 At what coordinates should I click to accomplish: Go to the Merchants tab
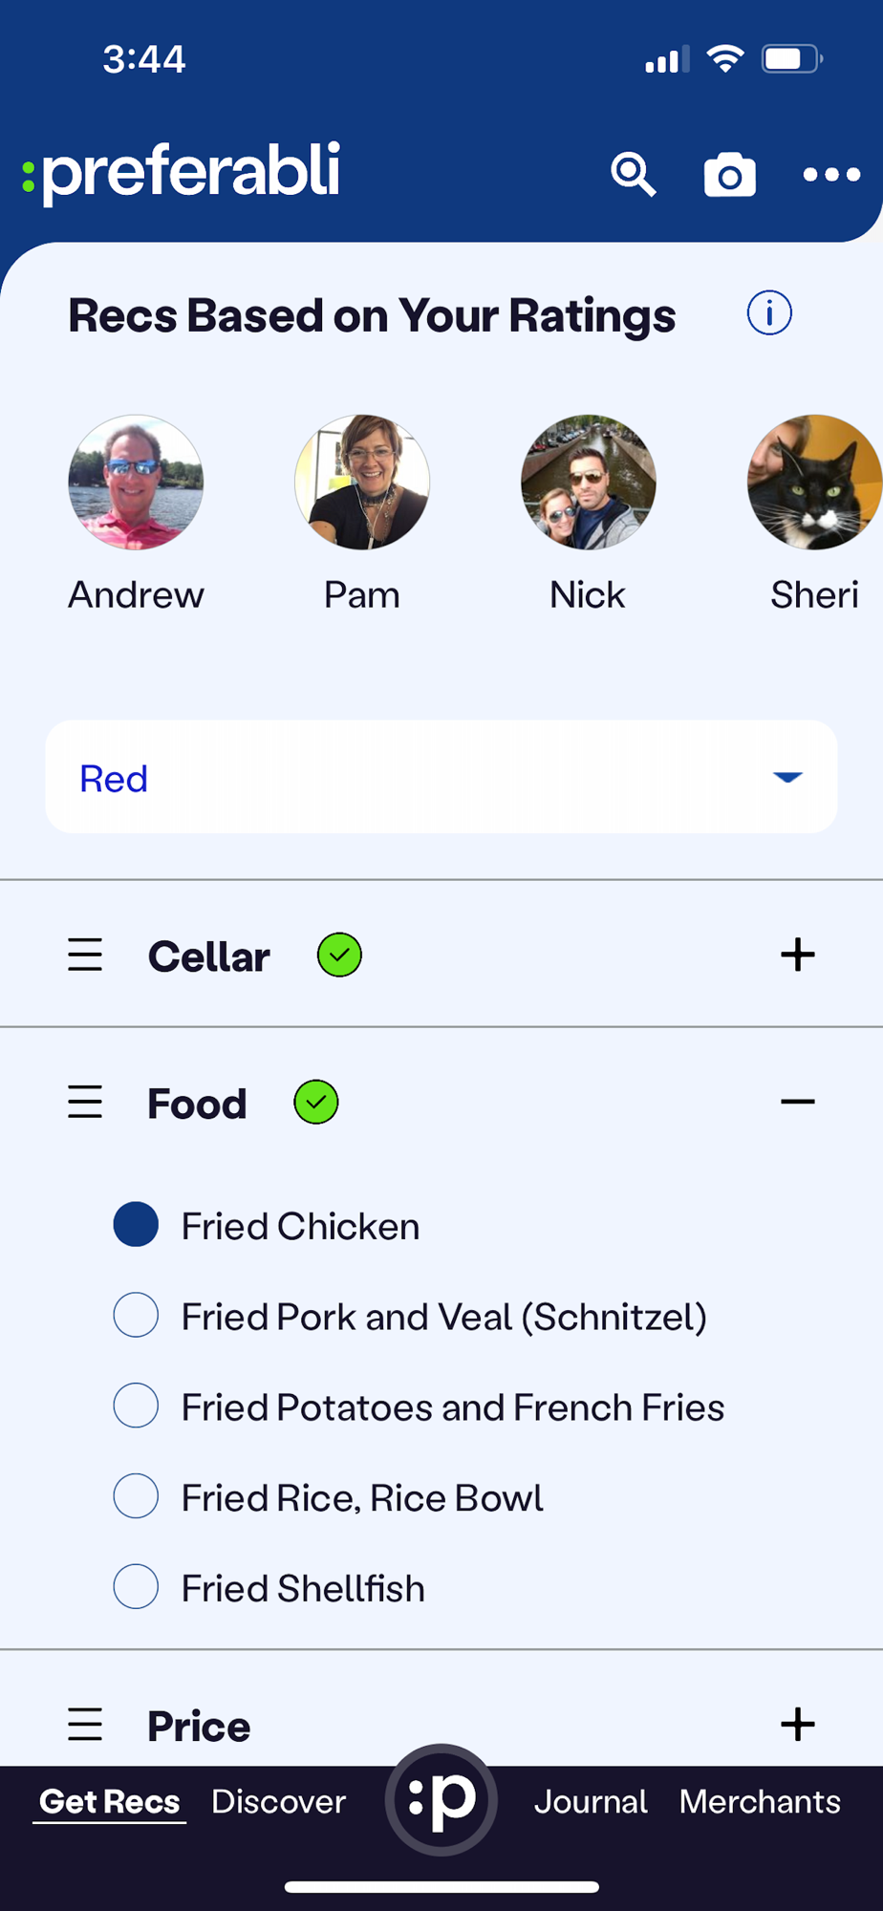(x=760, y=1801)
